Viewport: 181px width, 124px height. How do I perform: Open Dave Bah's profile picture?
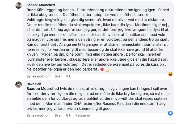click(x=19, y=85)
